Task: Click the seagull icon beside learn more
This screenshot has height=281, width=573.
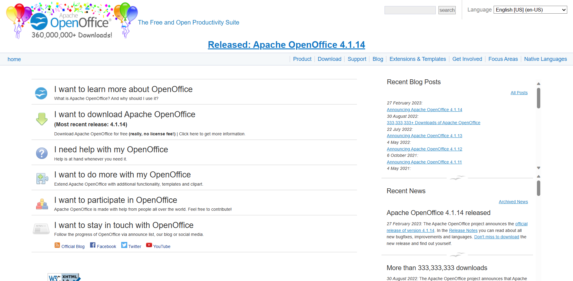Action: point(41,93)
